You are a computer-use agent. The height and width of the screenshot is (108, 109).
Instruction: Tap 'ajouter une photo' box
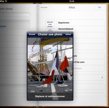point(50,24)
